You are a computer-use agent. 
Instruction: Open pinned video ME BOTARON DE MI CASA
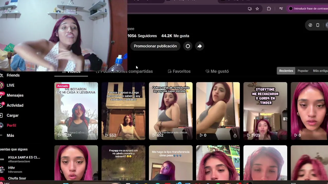[x=76, y=111]
